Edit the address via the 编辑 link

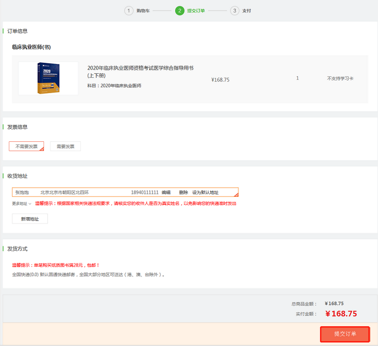166,192
